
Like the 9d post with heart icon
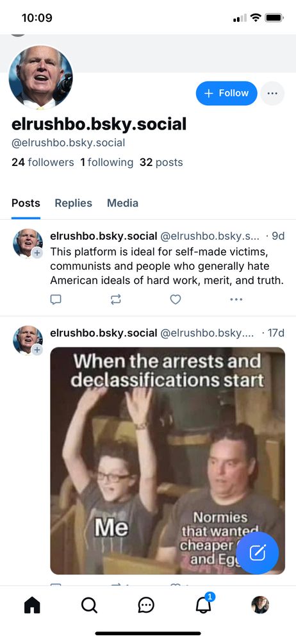coord(176,299)
